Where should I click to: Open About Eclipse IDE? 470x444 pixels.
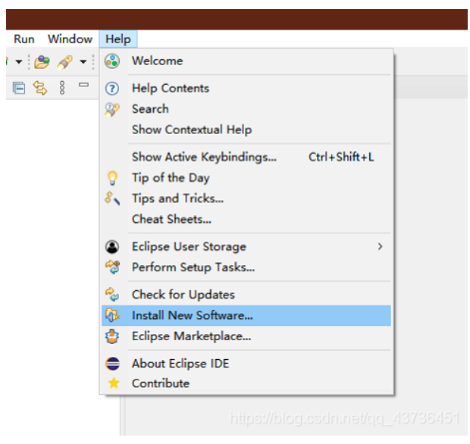246,364
